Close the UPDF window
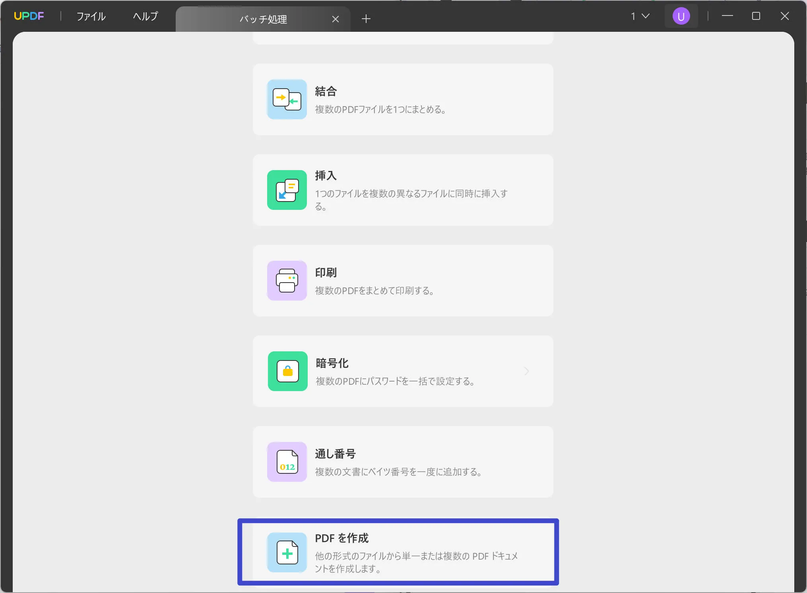 click(x=785, y=16)
